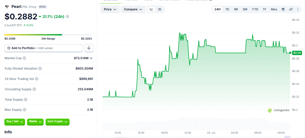Click the $605.304M valuation value

pyautogui.click(x=84, y=68)
